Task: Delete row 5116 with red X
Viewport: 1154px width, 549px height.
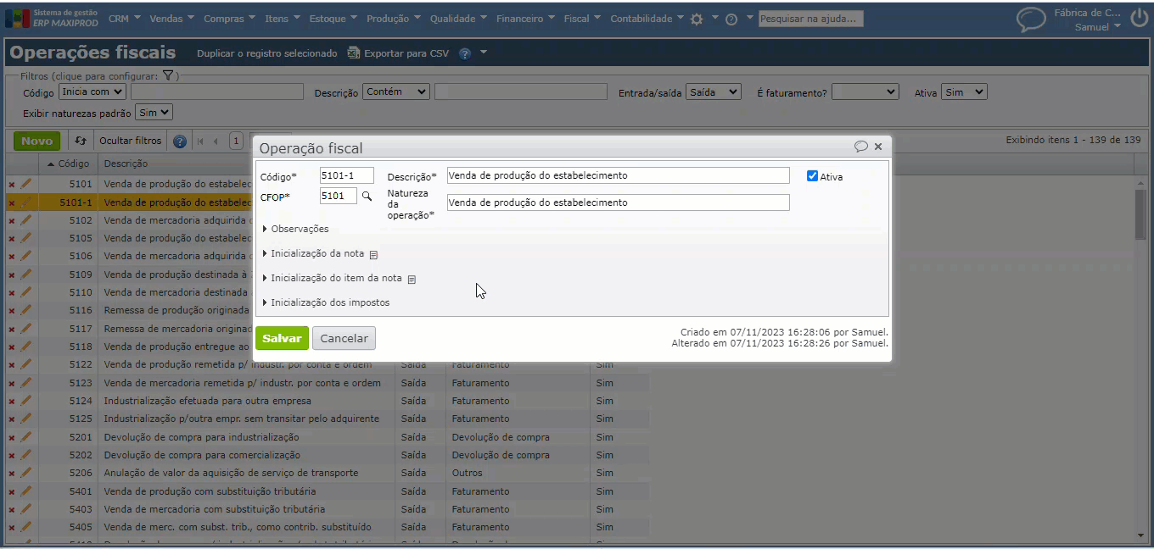Action: [x=12, y=311]
